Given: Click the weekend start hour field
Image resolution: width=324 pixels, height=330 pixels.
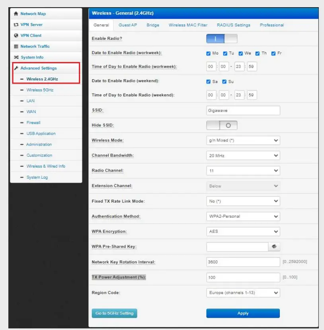Looking at the screenshot, I should [x=211, y=95].
